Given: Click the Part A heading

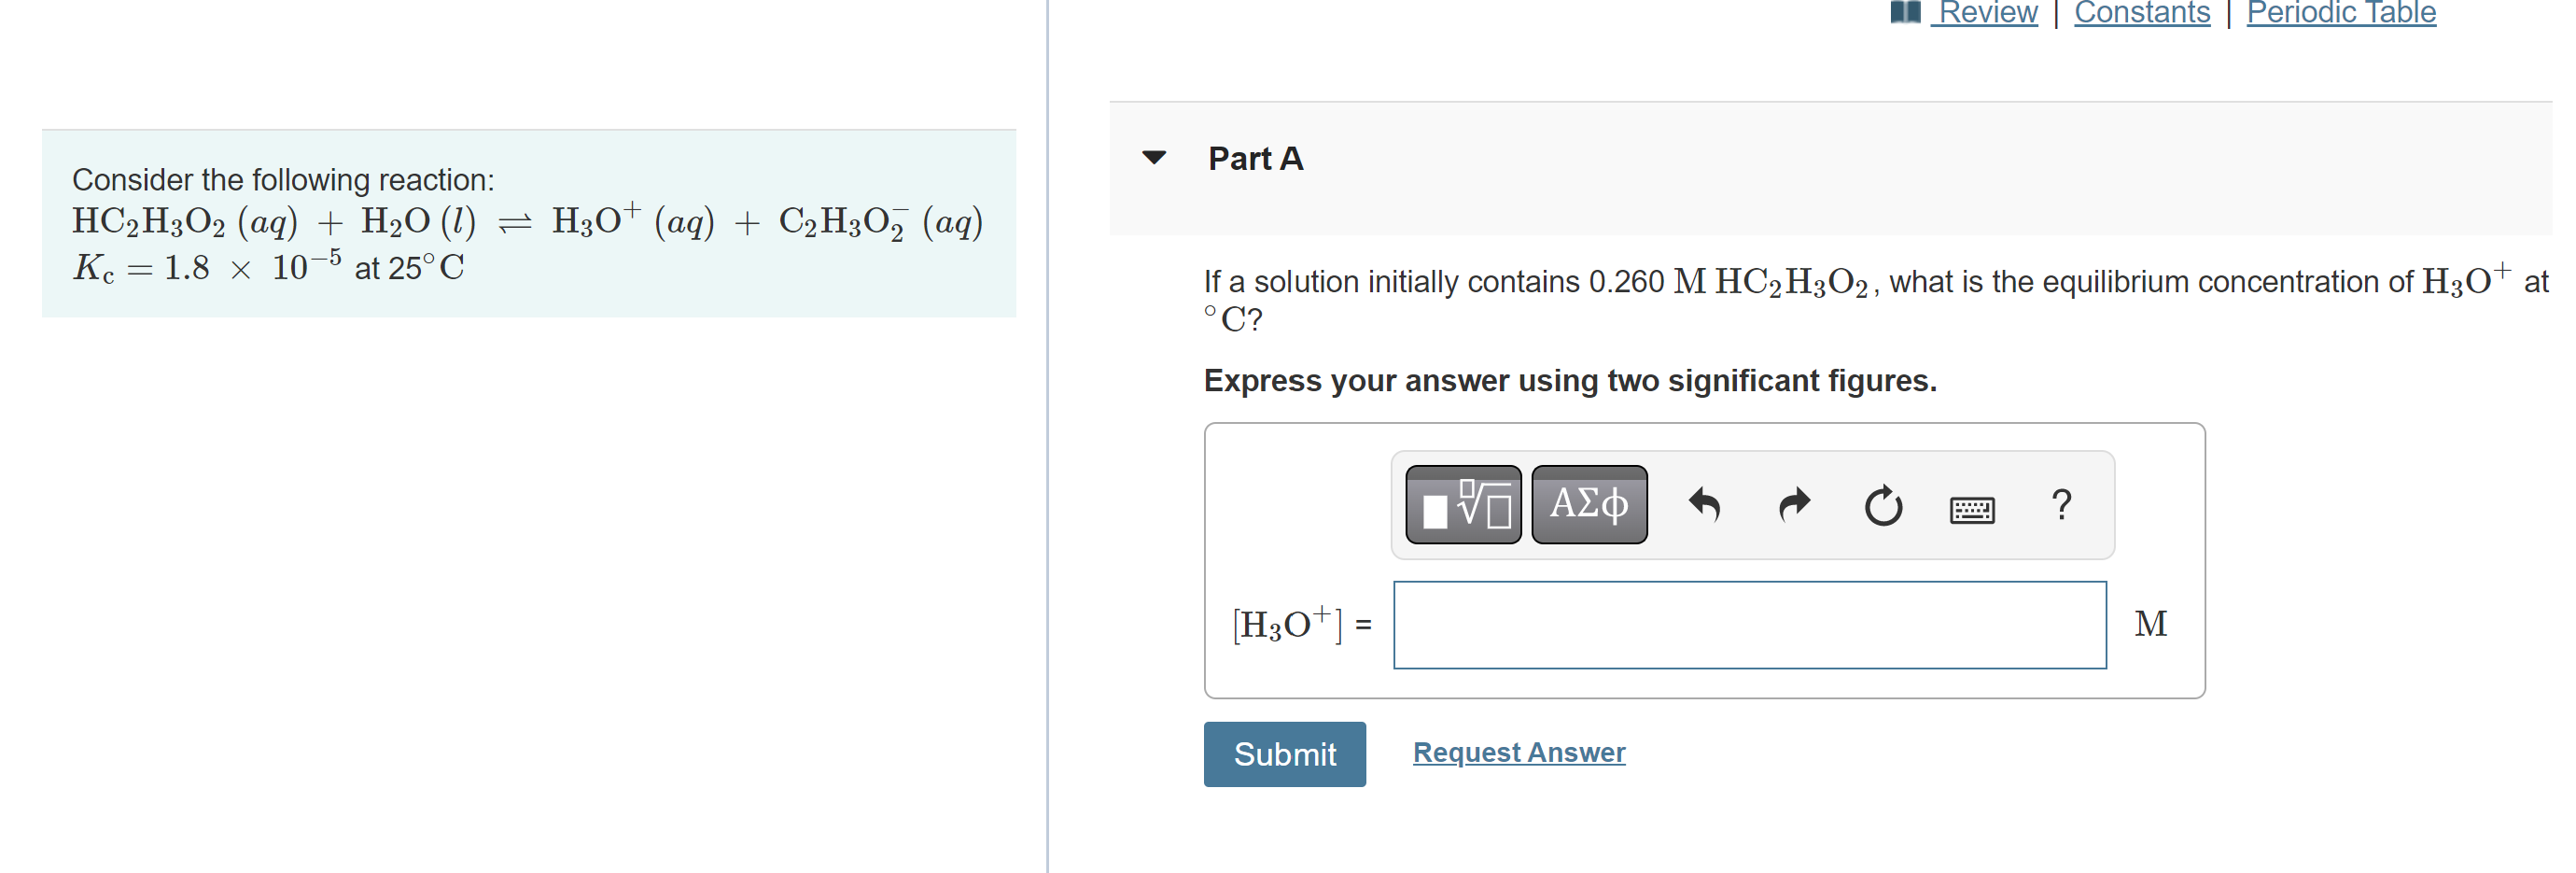Looking at the screenshot, I should pyautogui.click(x=1255, y=158).
